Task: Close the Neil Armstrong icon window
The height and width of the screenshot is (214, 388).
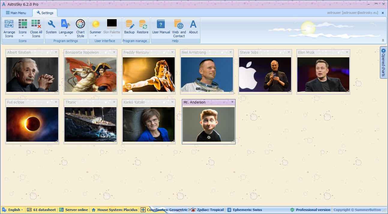Action: click(x=230, y=52)
